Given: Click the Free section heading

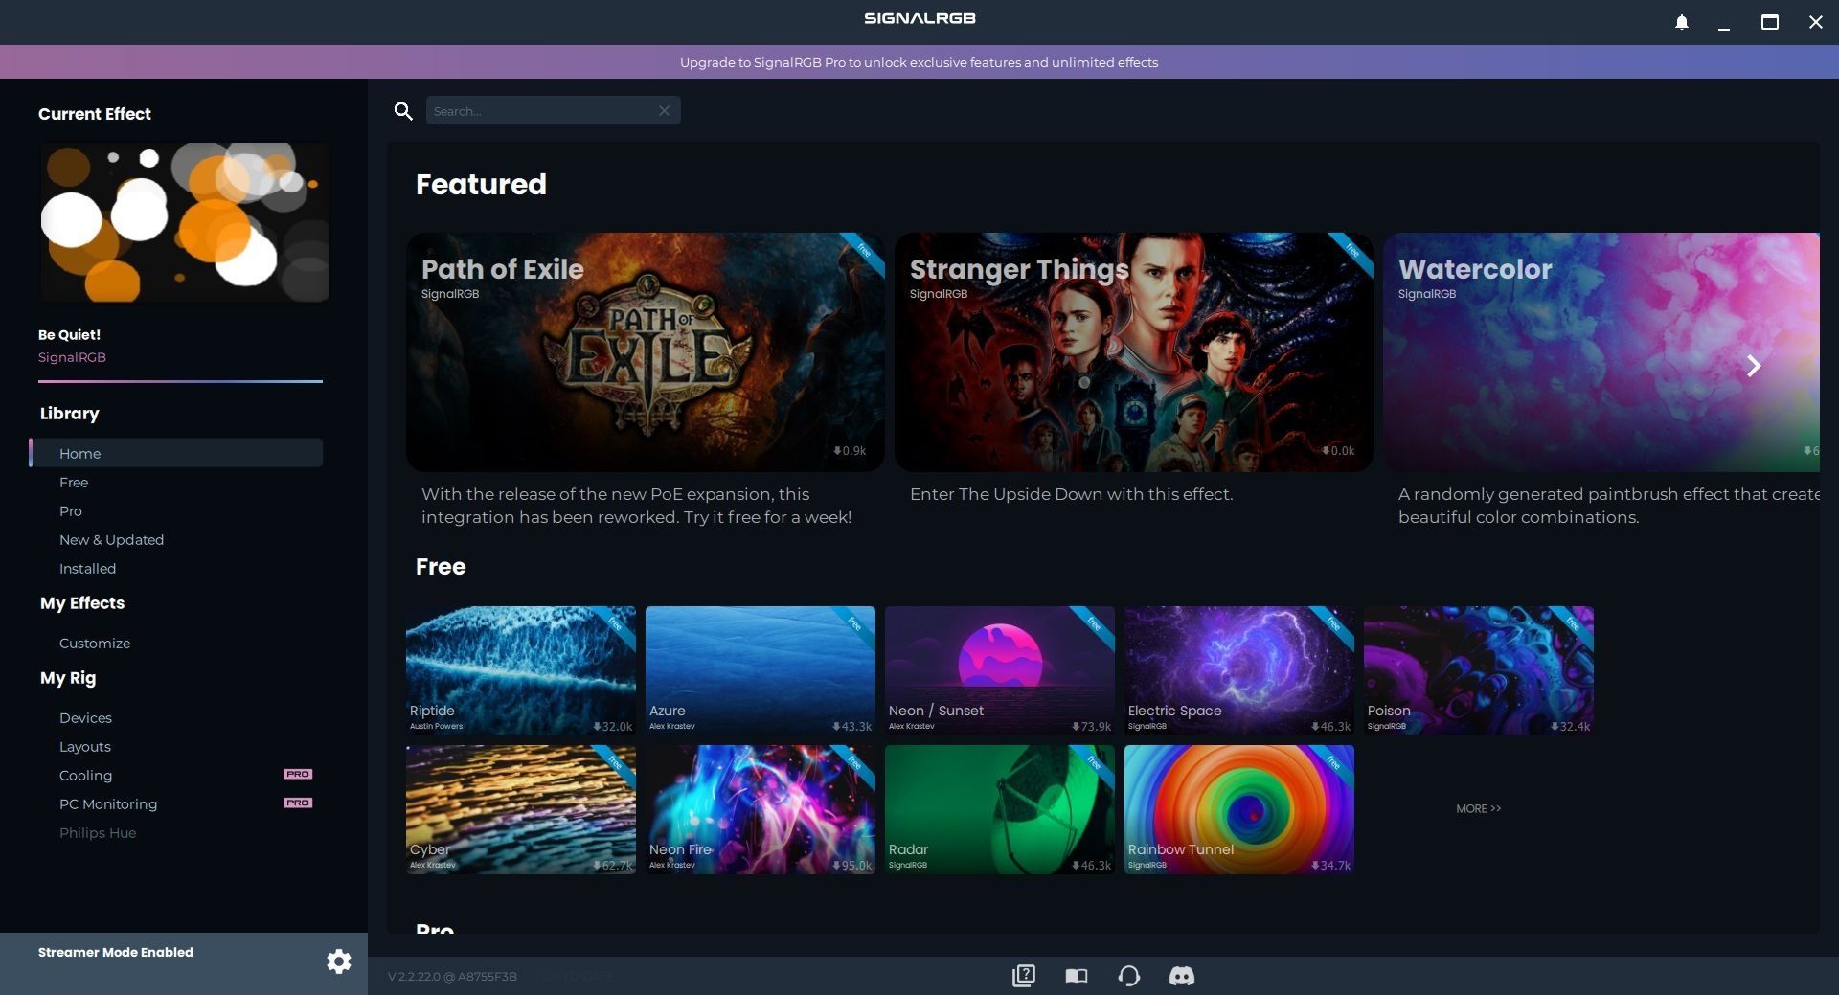Looking at the screenshot, I should click(x=441, y=567).
